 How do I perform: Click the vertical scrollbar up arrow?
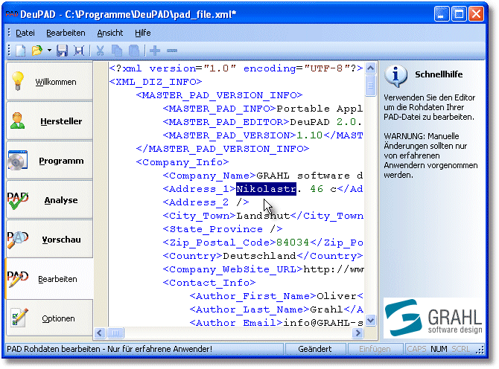370,68
